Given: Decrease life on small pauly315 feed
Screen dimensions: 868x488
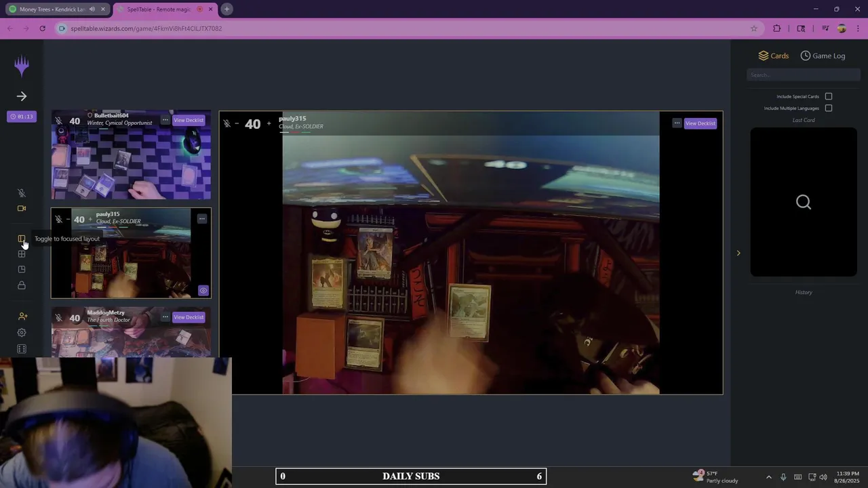Looking at the screenshot, I should (68, 220).
